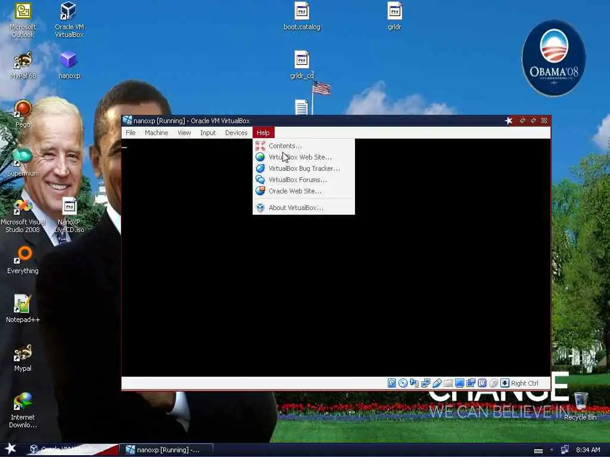Open the USB devices indicator icon
Image resolution: width=610 pixels, height=457 pixels.
click(x=437, y=383)
